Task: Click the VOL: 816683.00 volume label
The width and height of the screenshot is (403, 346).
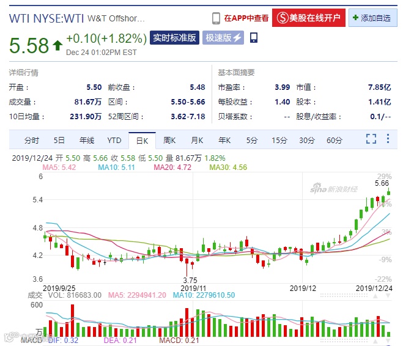Action: click(75, 295)
